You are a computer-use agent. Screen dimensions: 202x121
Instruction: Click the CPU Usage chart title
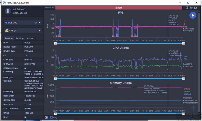click(x=121, y=48)
